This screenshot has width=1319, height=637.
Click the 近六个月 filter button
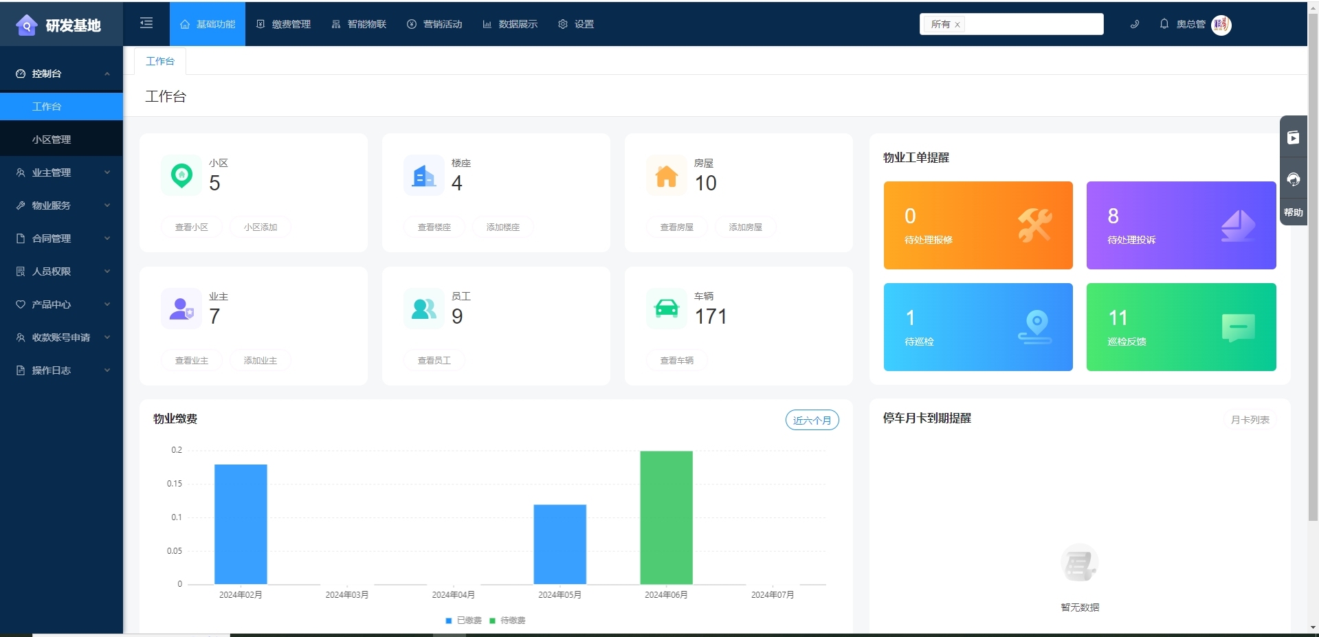812,420
